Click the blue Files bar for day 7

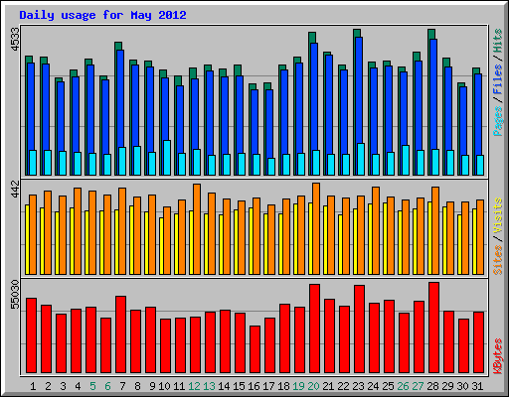(120, 98)
